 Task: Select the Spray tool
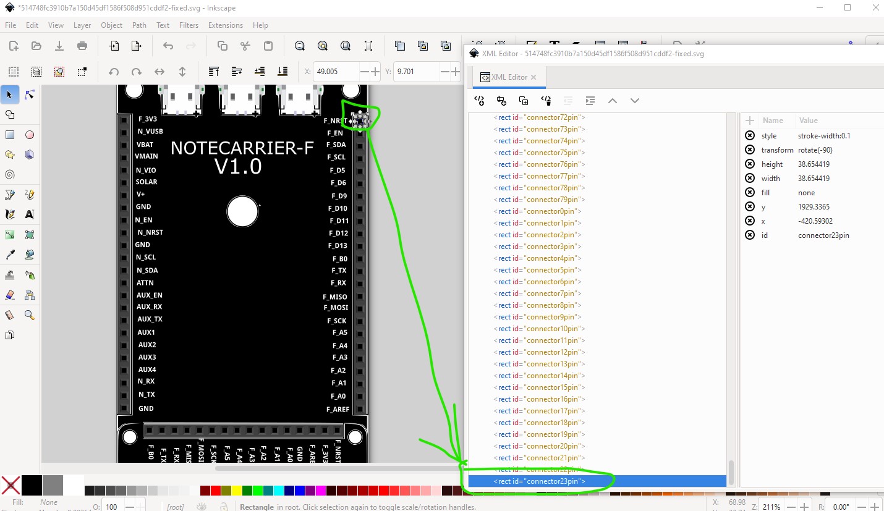[29, 275]
